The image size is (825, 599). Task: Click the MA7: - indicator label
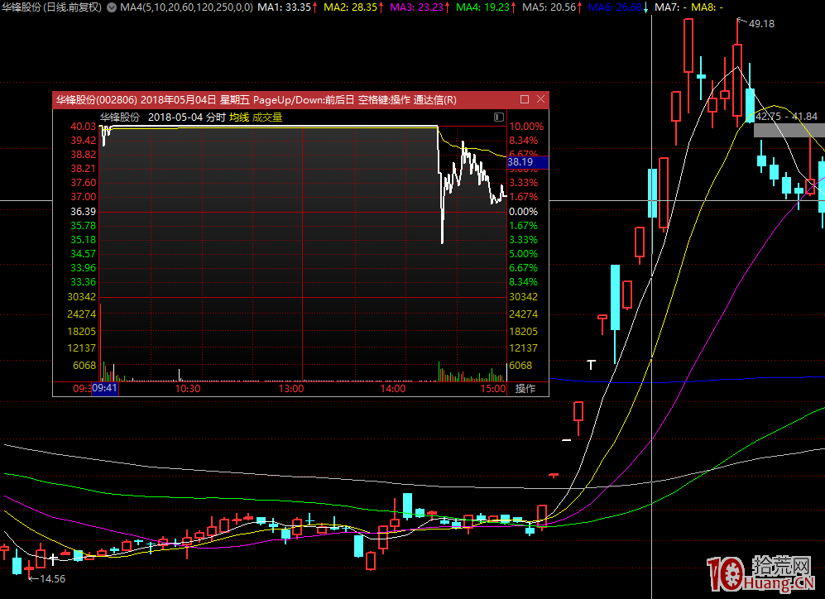point(670,7)
